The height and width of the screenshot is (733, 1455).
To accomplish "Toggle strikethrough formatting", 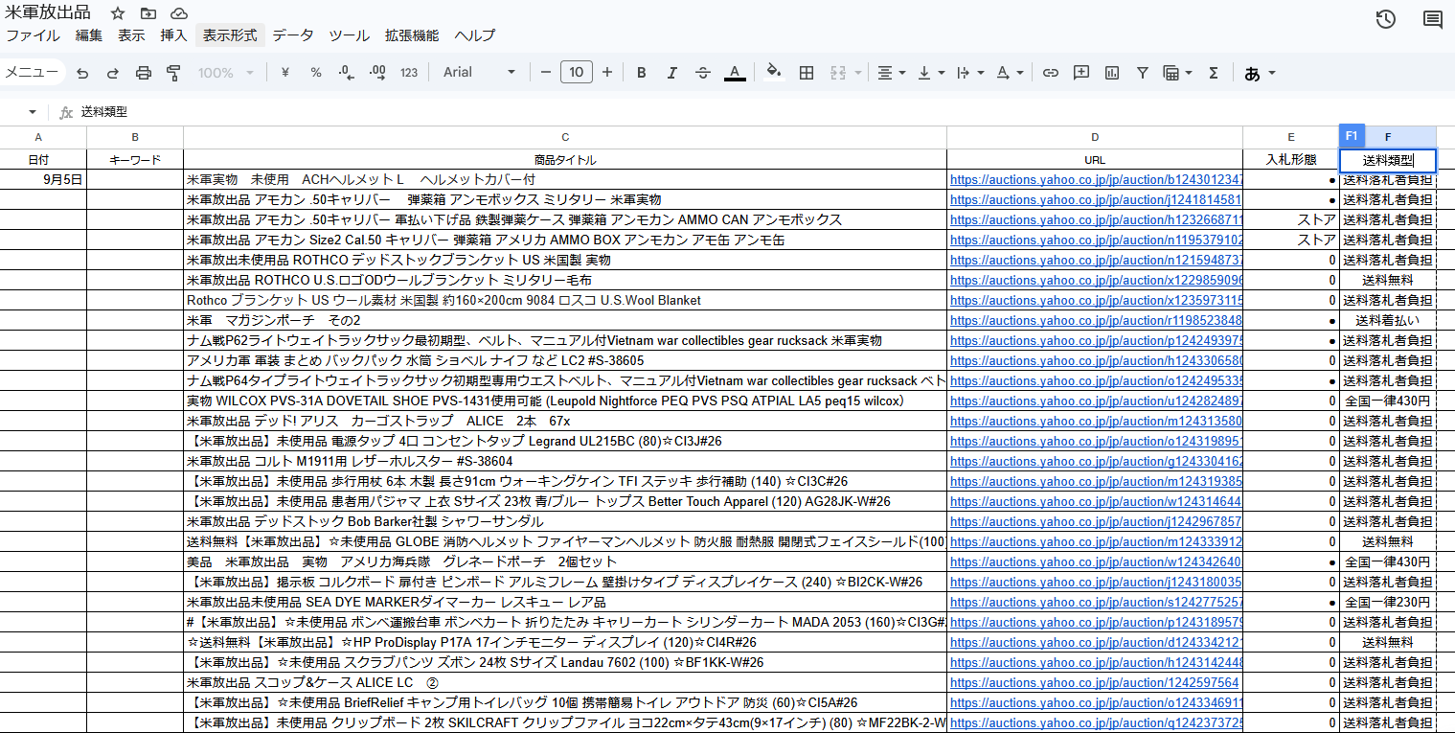I will point(703,73).
